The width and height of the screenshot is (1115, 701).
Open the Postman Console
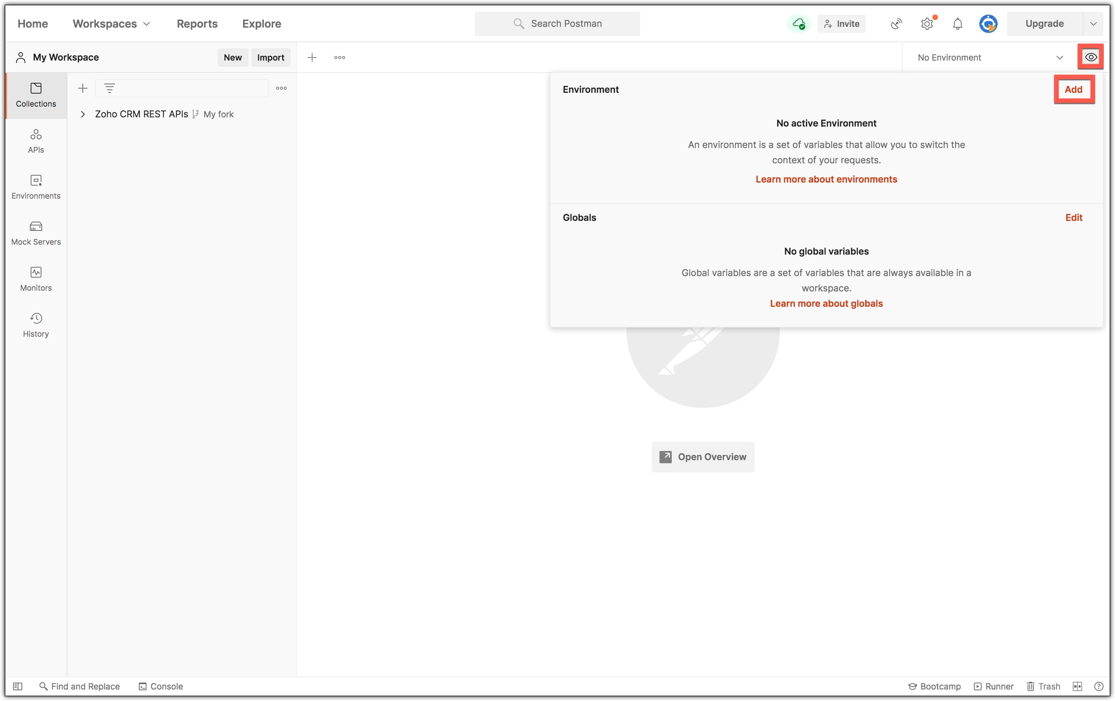point(161,686)
